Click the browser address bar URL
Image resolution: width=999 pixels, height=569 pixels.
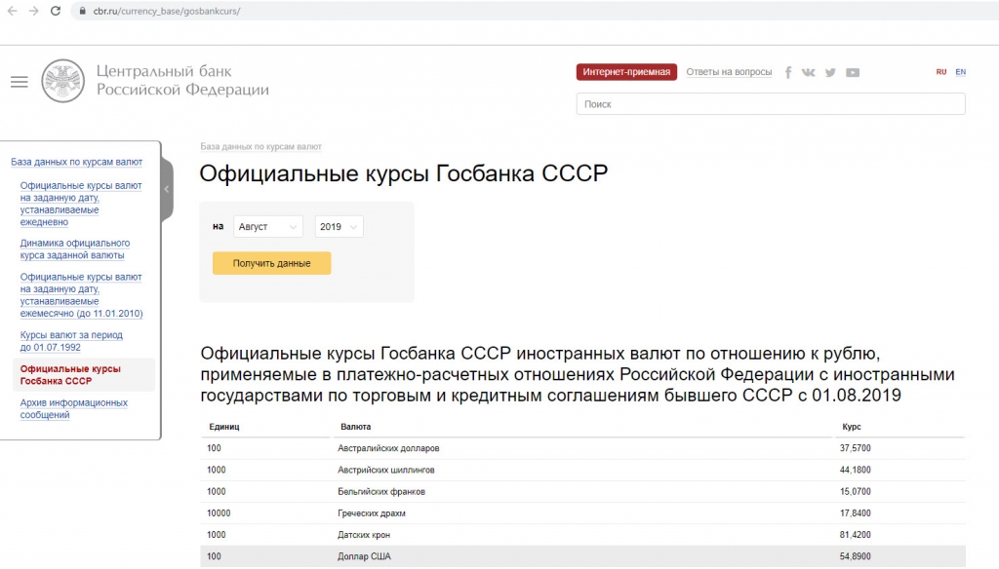166,11
